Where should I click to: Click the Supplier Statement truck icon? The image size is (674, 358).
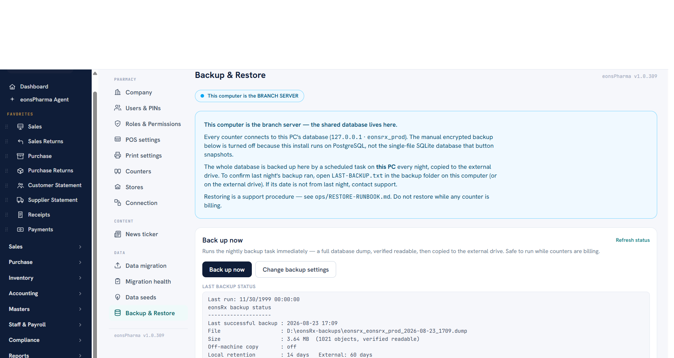click(x=20, y=200)
